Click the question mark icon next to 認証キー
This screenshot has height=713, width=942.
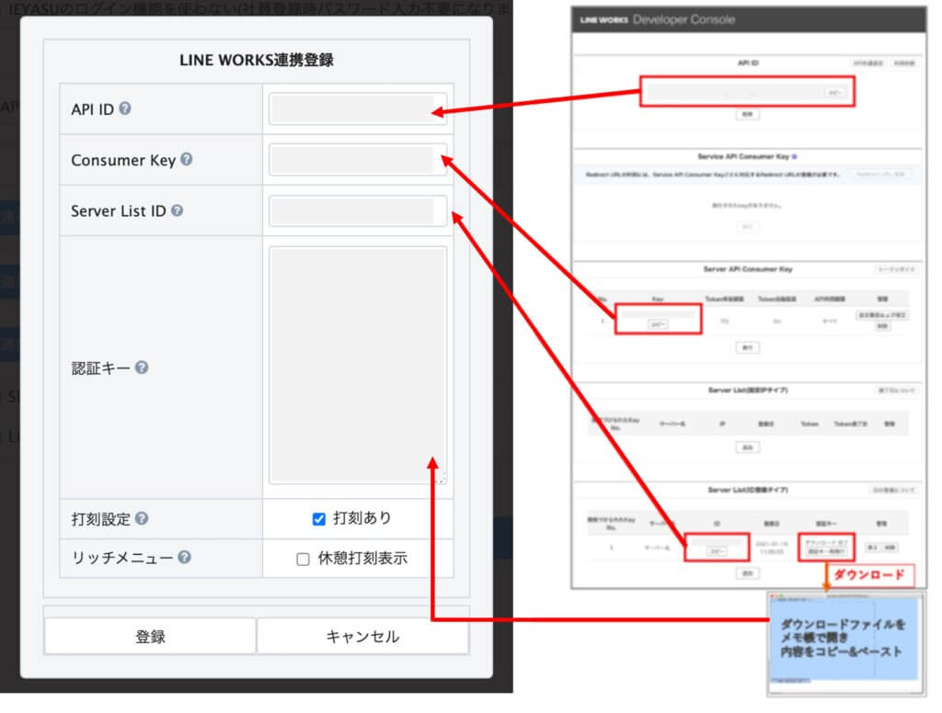click(x=142, y=367)
